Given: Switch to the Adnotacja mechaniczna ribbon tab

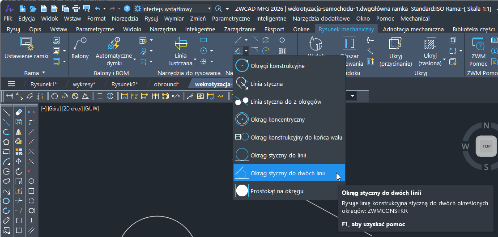Looking at the screenshot, I should pos(413,29).
